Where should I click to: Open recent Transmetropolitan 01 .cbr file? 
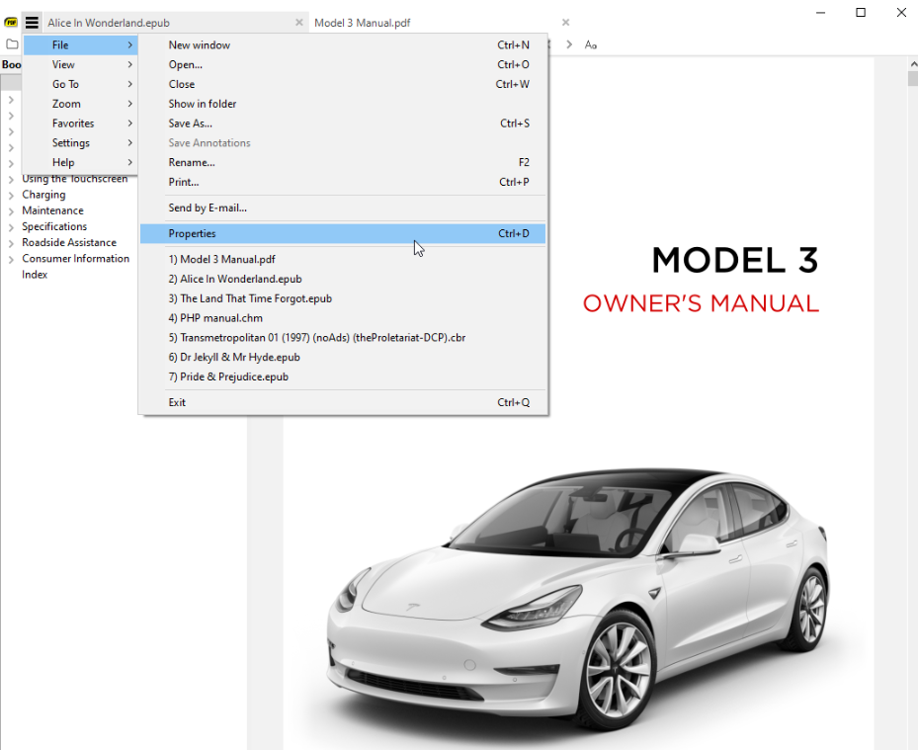(343, 338)
